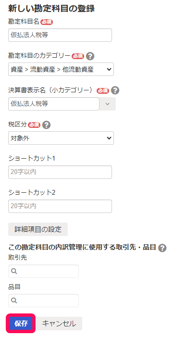Viewport: 187px width, 337px height.
Task: Click the magnifier icon in 品目 search
Action: pyautogui.click(x=14, y=300)
